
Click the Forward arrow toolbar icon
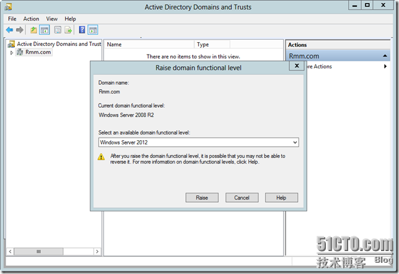tap(20, 30)
